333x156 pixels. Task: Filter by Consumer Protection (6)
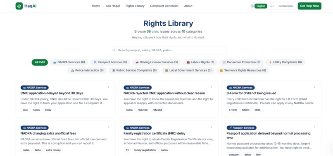click(241, 62)
